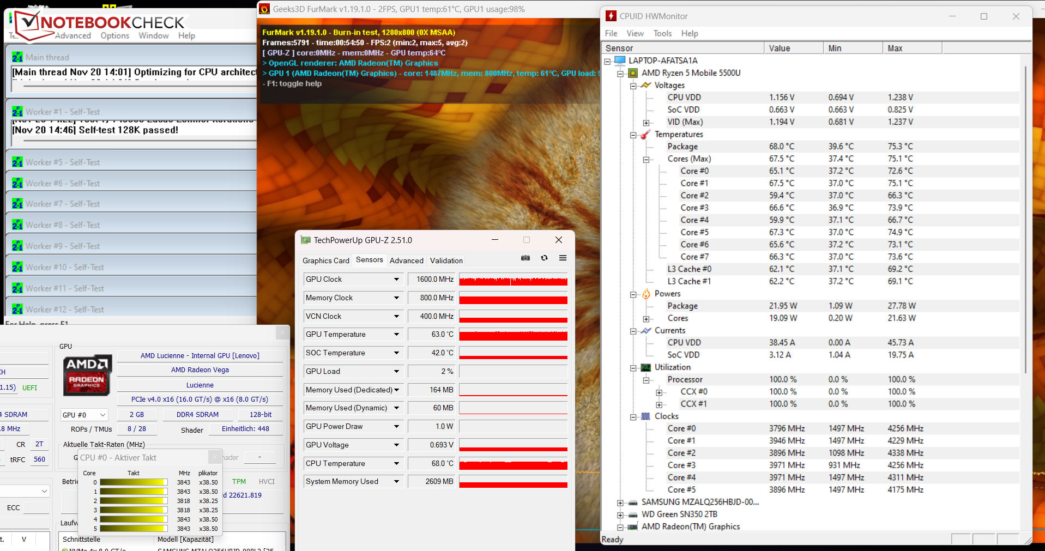The width and height of the screenshot is (1045, 551).
Task: Expand the Cores power node
Action: 646,319
